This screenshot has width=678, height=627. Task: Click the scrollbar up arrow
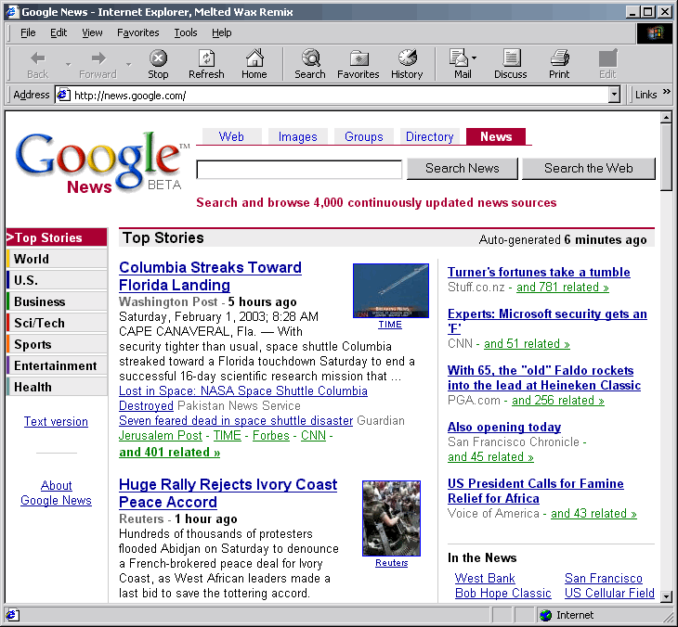click(666, 118)
